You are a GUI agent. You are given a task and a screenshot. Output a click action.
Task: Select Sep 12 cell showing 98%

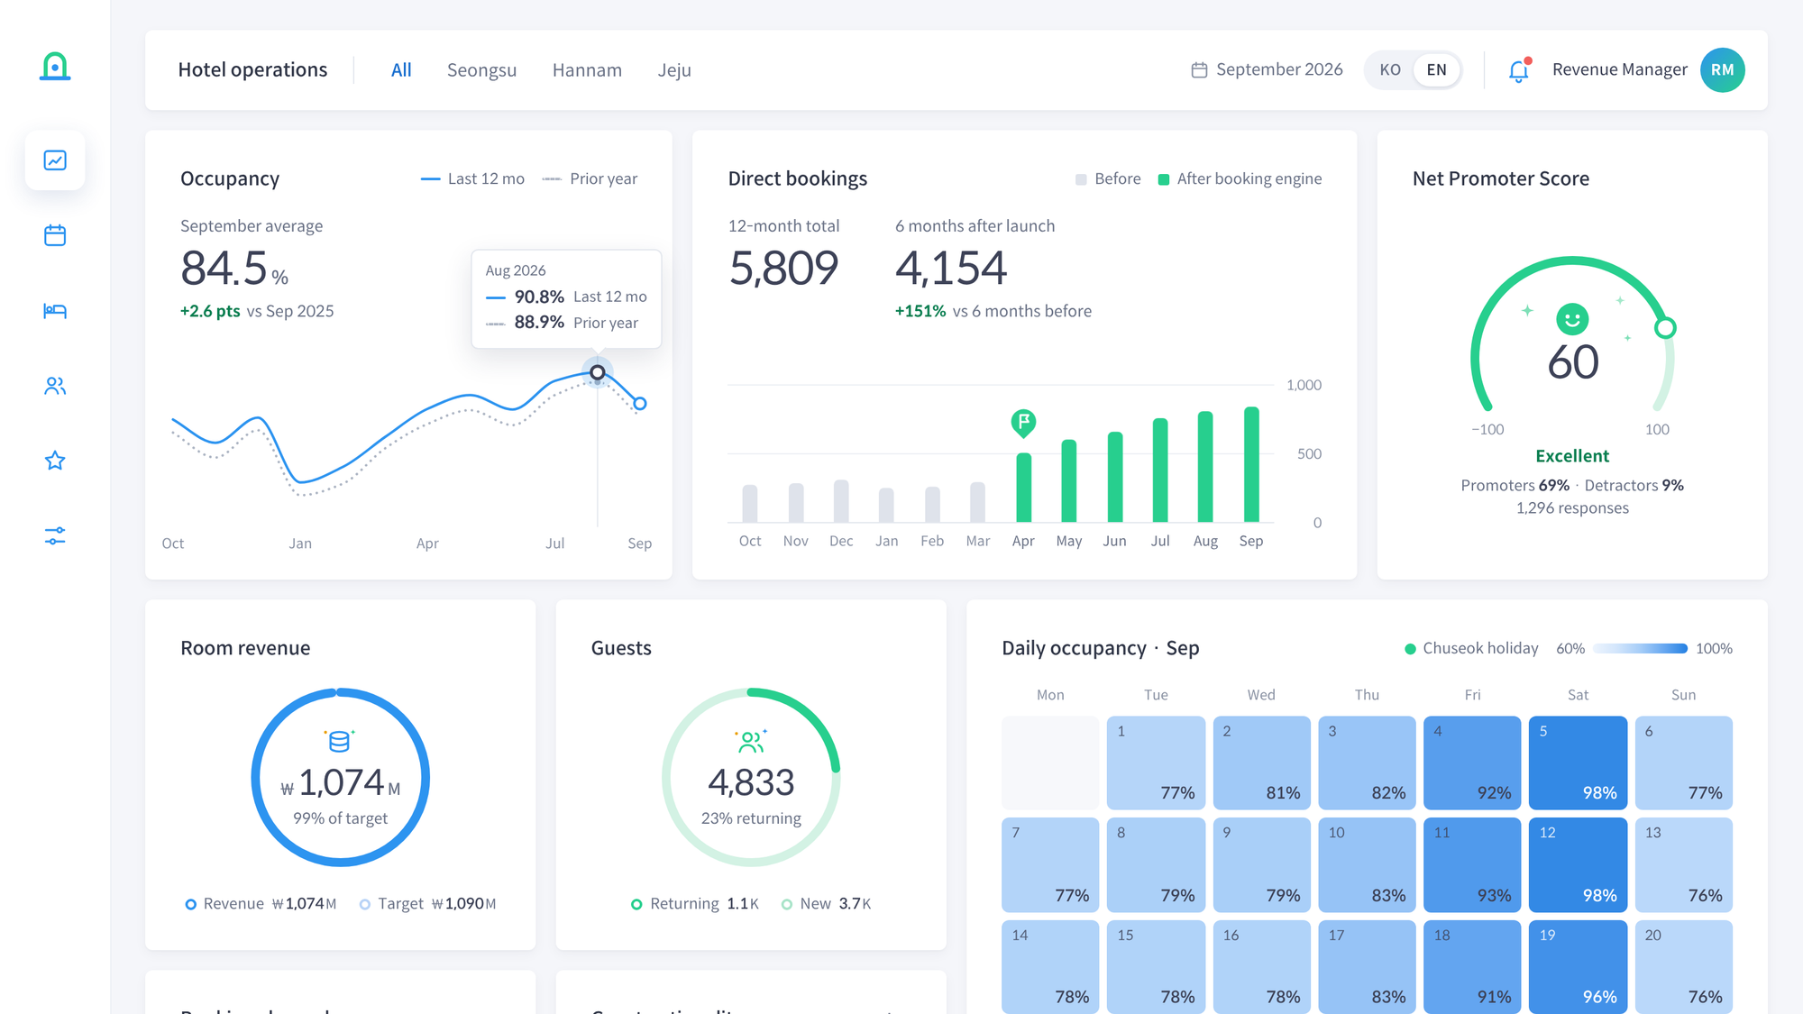point(1578,864)
